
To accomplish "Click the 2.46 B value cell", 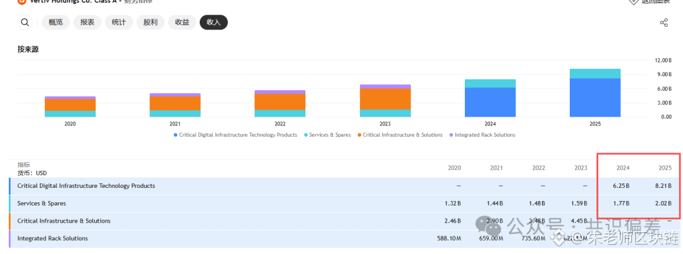I will point(452,221).
